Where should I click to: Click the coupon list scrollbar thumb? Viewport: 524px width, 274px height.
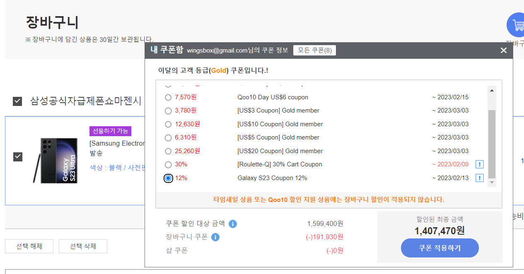click(x=492, y=144)
